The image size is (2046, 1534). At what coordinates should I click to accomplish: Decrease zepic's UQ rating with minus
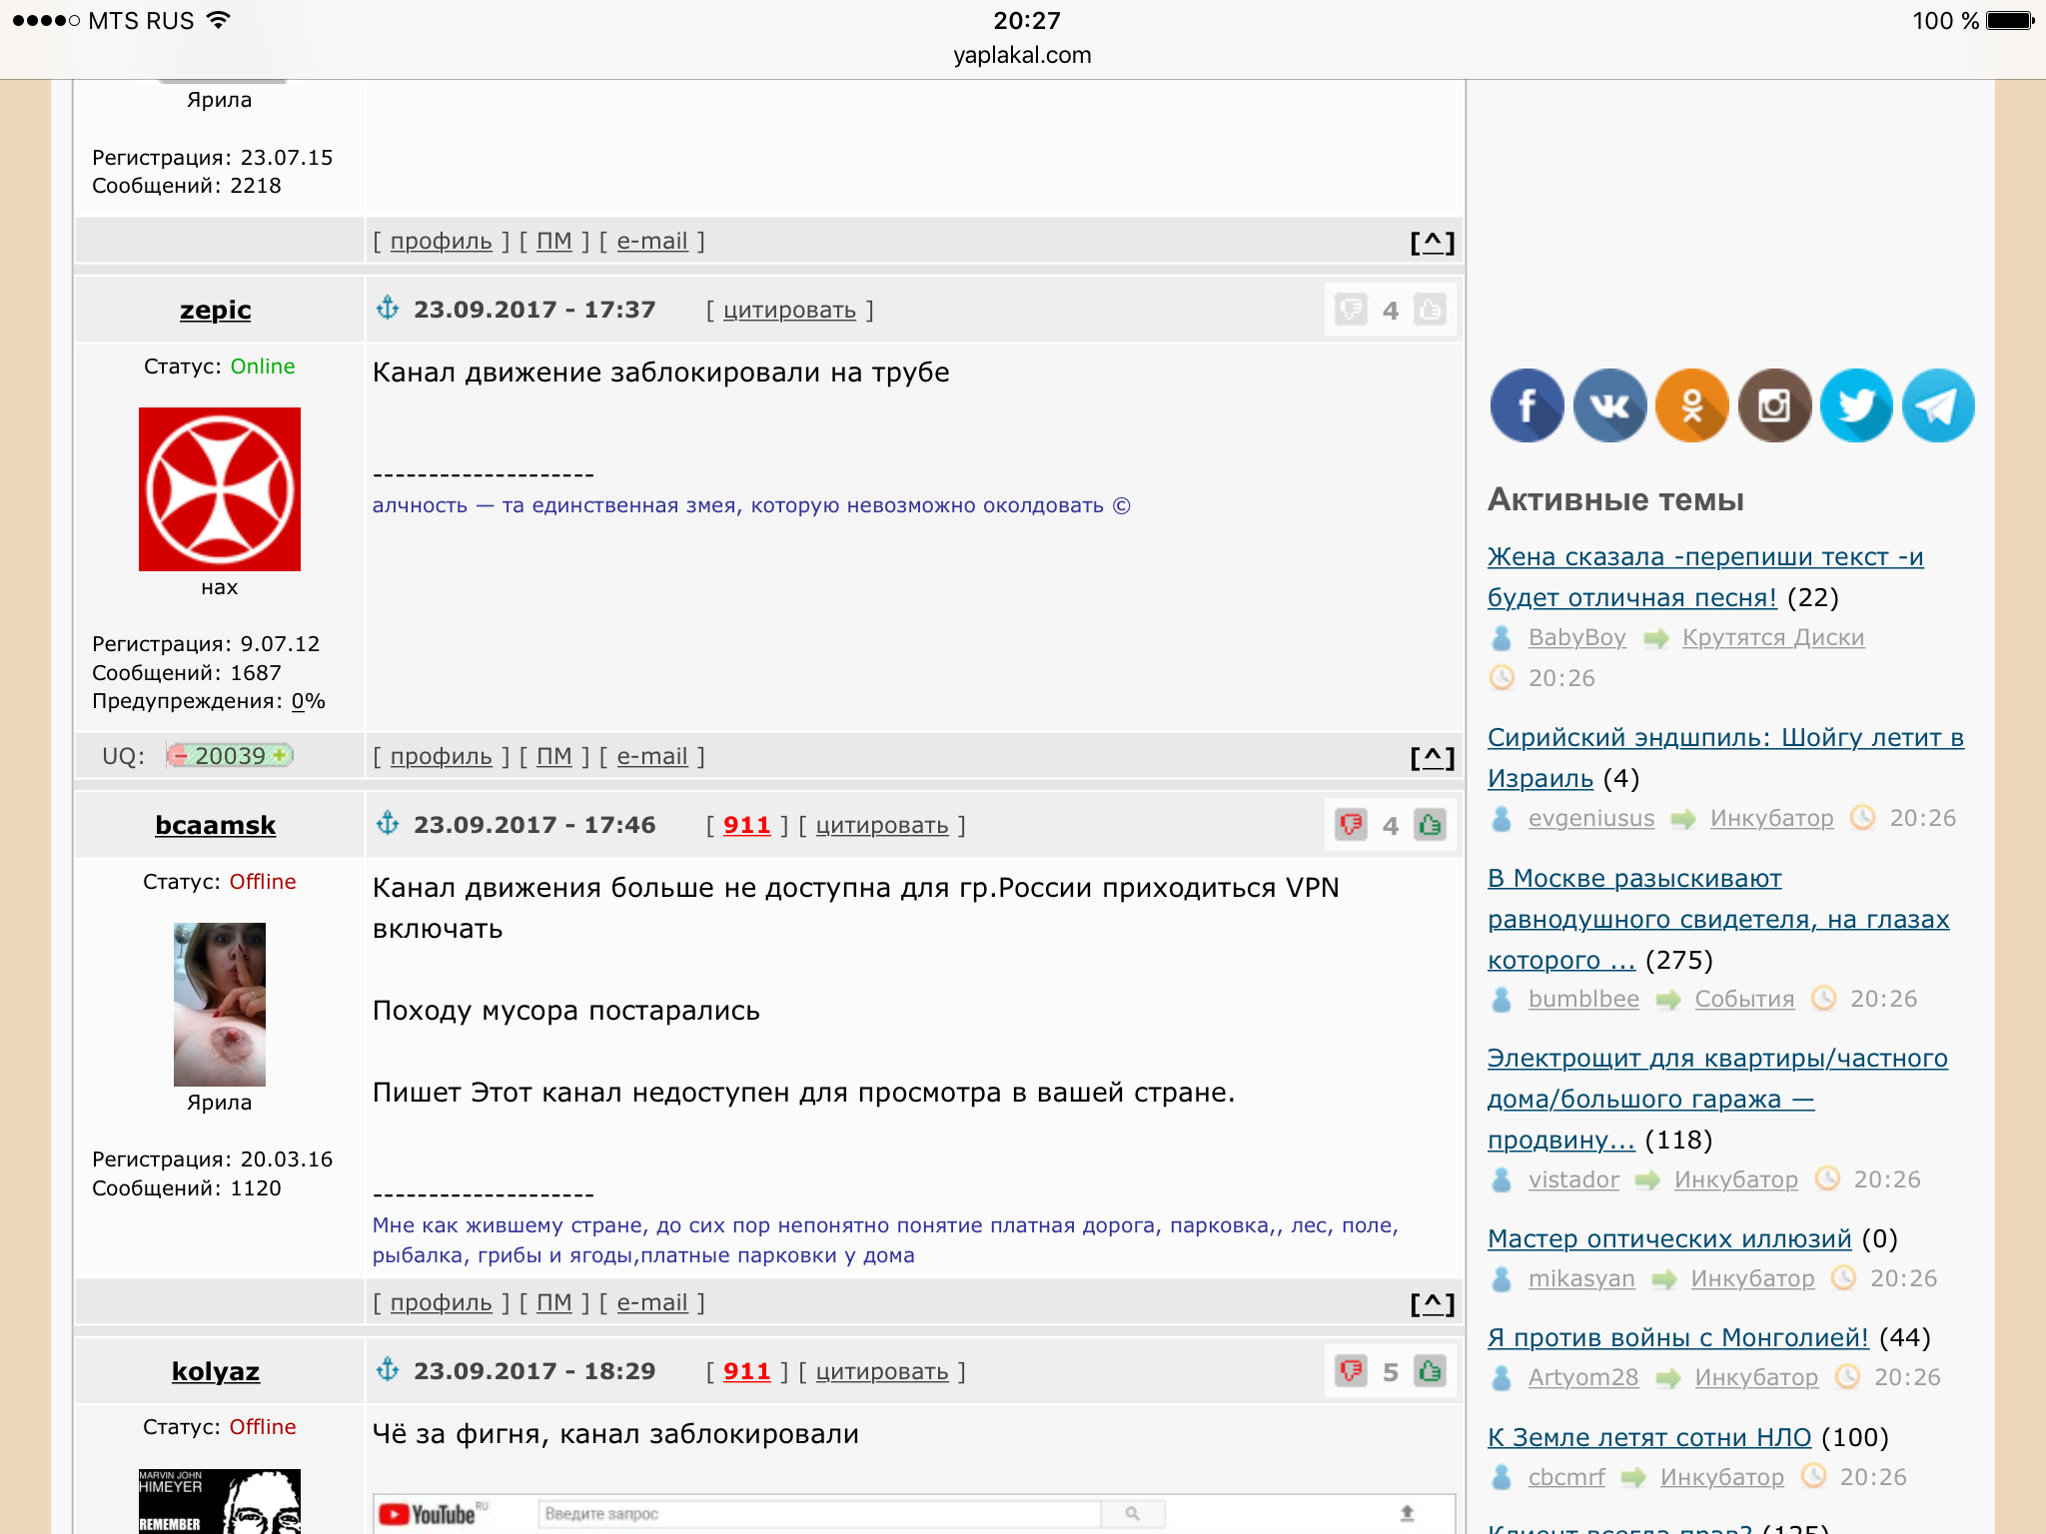click(x=179, y=756)
